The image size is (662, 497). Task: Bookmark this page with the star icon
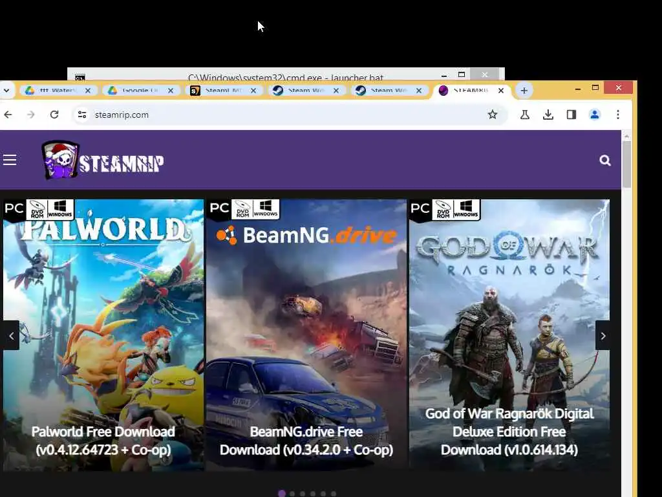coord(492,115)
